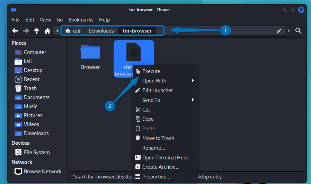The height and width of the screenshot is (184, 311).
Task: Open Downloads in Places sidebar
Action: [32, 133]
